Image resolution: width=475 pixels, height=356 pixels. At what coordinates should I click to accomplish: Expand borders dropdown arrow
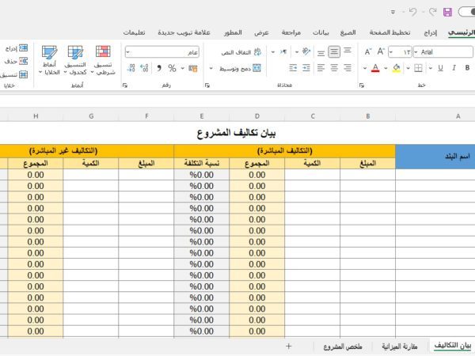[408, 68]
